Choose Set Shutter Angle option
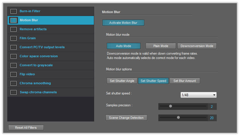Screen dimensions: 240x136 (122, 81)
